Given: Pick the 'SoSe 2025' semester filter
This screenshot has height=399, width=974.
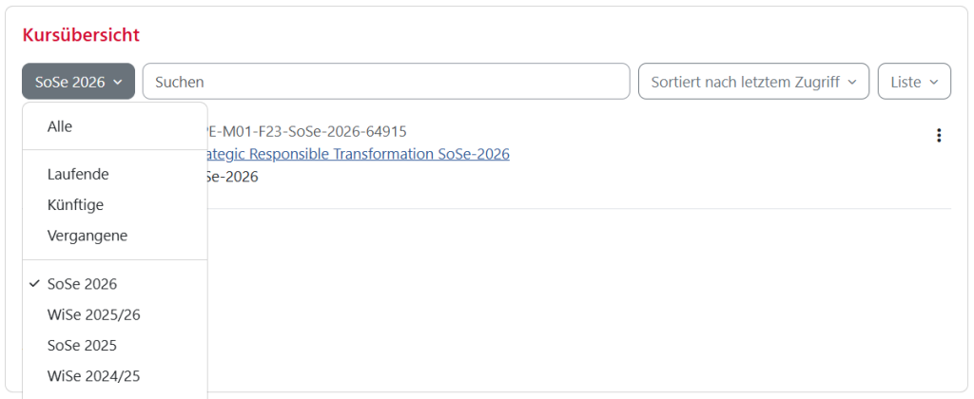Looking at the screenshot, I should (x=82, y=345).
